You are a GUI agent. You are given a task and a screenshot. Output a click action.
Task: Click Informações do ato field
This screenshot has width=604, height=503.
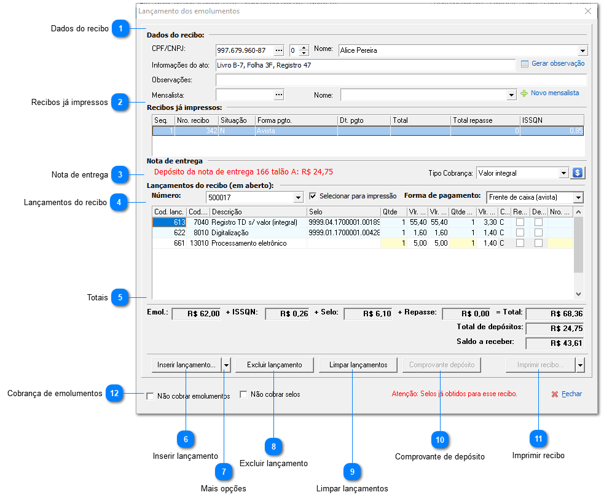click(365, 65)
